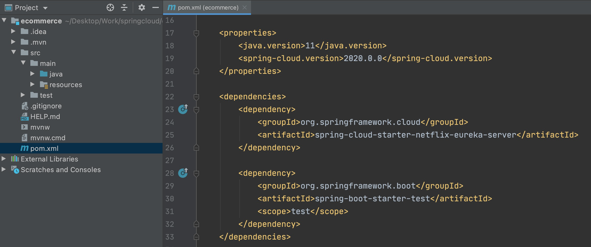Expand the .mvn folder
The image size is (591, 247).
tap(13, 42)
